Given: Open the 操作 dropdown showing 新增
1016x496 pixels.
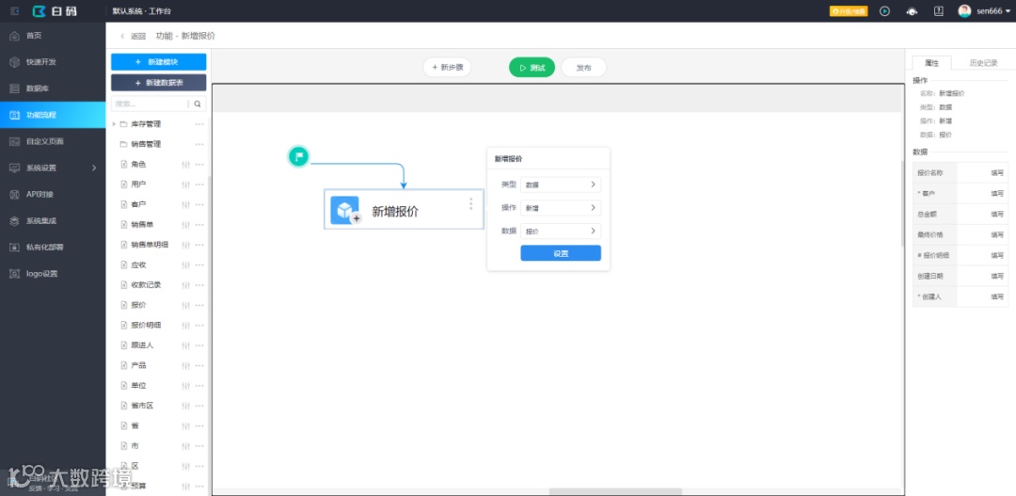Looking at the screenshot, I should point(561,208).
